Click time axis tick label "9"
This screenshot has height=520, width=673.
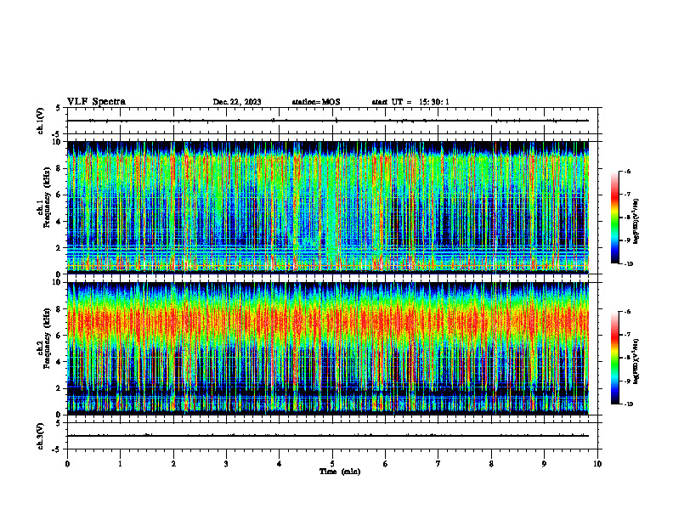click(544, 464)
